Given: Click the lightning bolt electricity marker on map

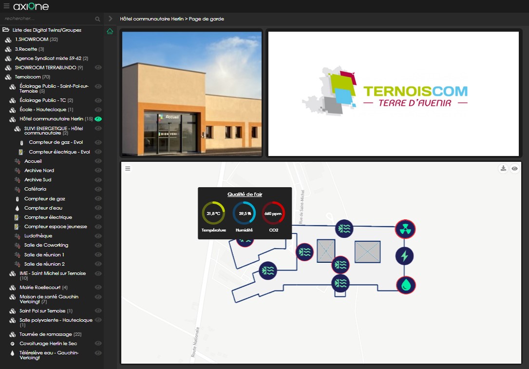Looking at the screenshot, I should click(404, 256).
